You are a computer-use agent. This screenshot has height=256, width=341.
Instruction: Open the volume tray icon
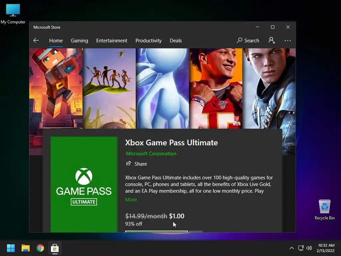coord(309,248)
